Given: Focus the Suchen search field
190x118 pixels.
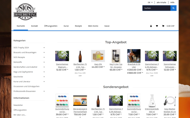Looking at the screenshot, I should (156, 8).
